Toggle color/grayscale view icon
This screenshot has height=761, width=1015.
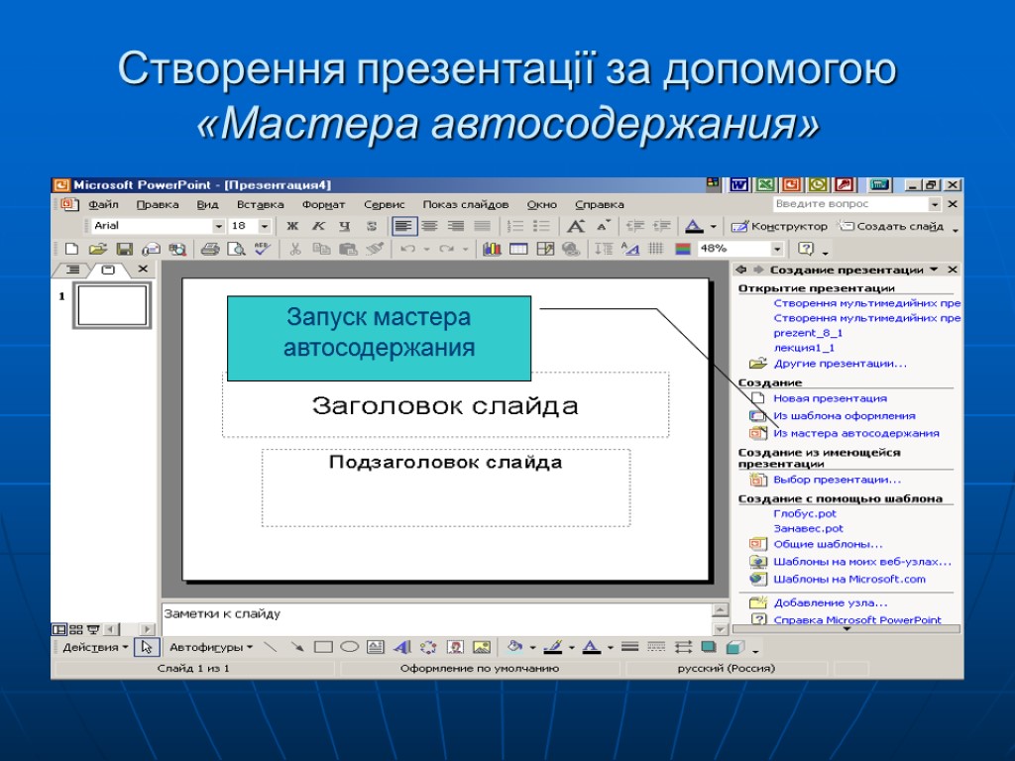click(683, 249)
